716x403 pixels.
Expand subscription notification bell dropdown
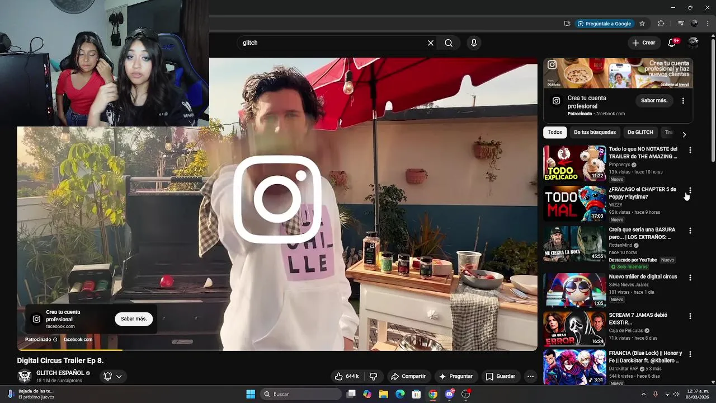coord(112,377)
